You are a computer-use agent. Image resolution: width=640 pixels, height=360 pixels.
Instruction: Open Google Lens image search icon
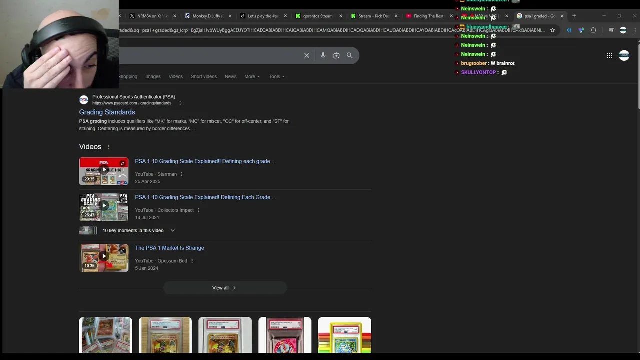click(x=336, y=55)
